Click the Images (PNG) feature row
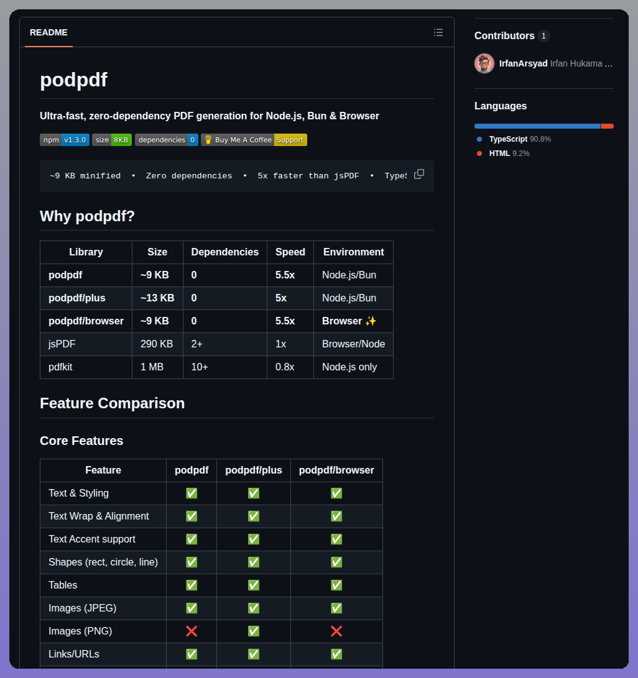 (211, 631)
